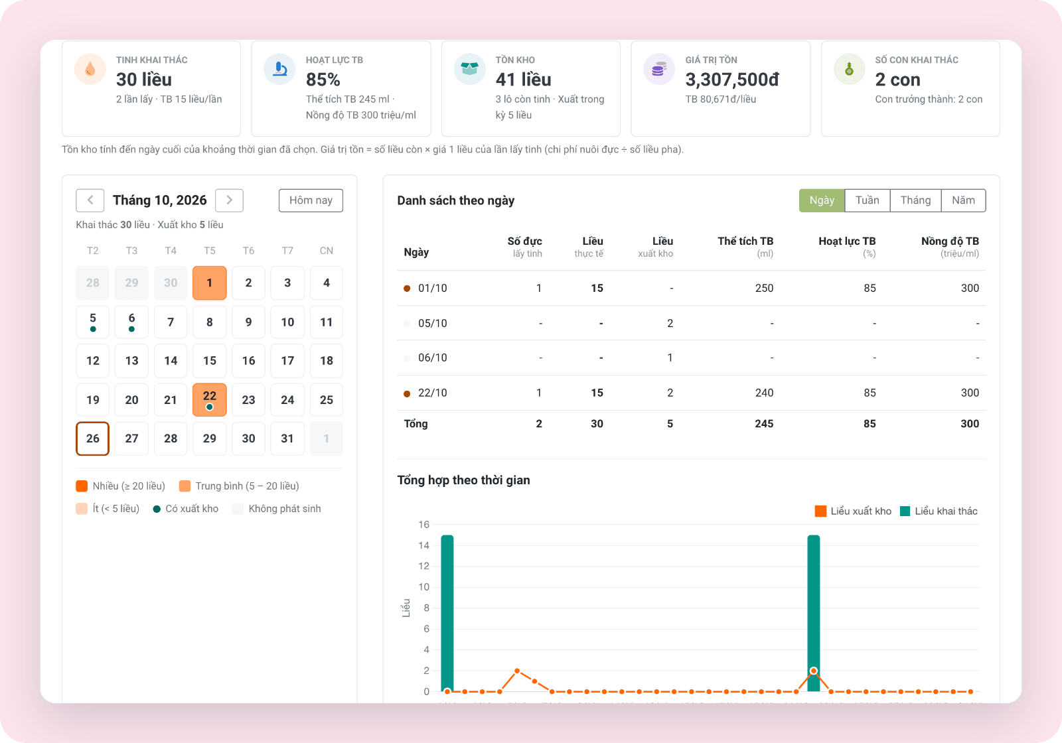Click the icon on Số con khai thác card

(849, 69)
